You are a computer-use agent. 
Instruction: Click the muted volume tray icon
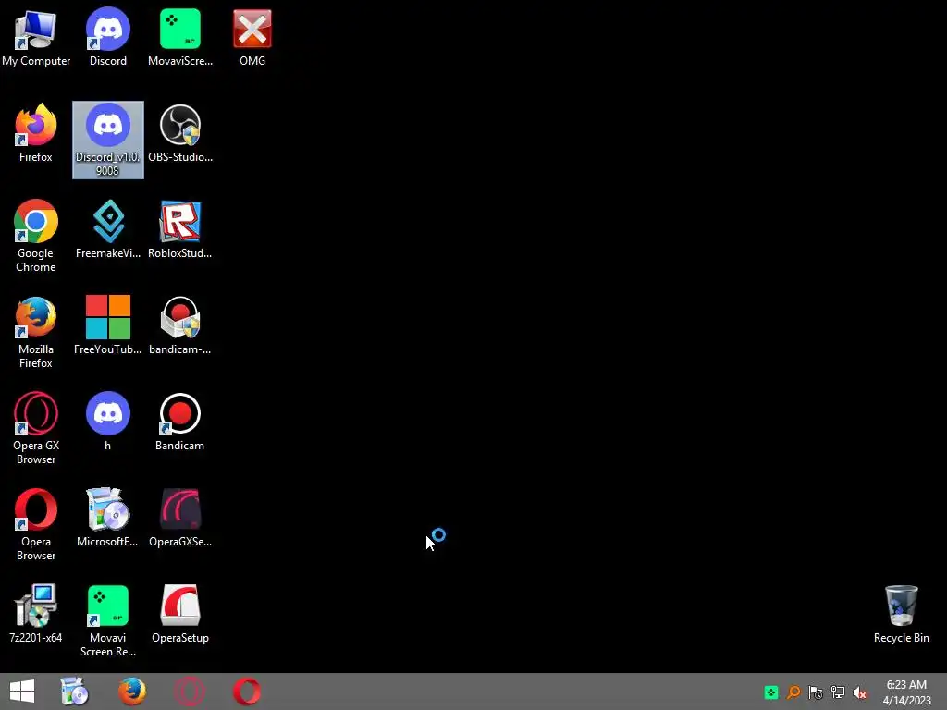pos(860,692)
